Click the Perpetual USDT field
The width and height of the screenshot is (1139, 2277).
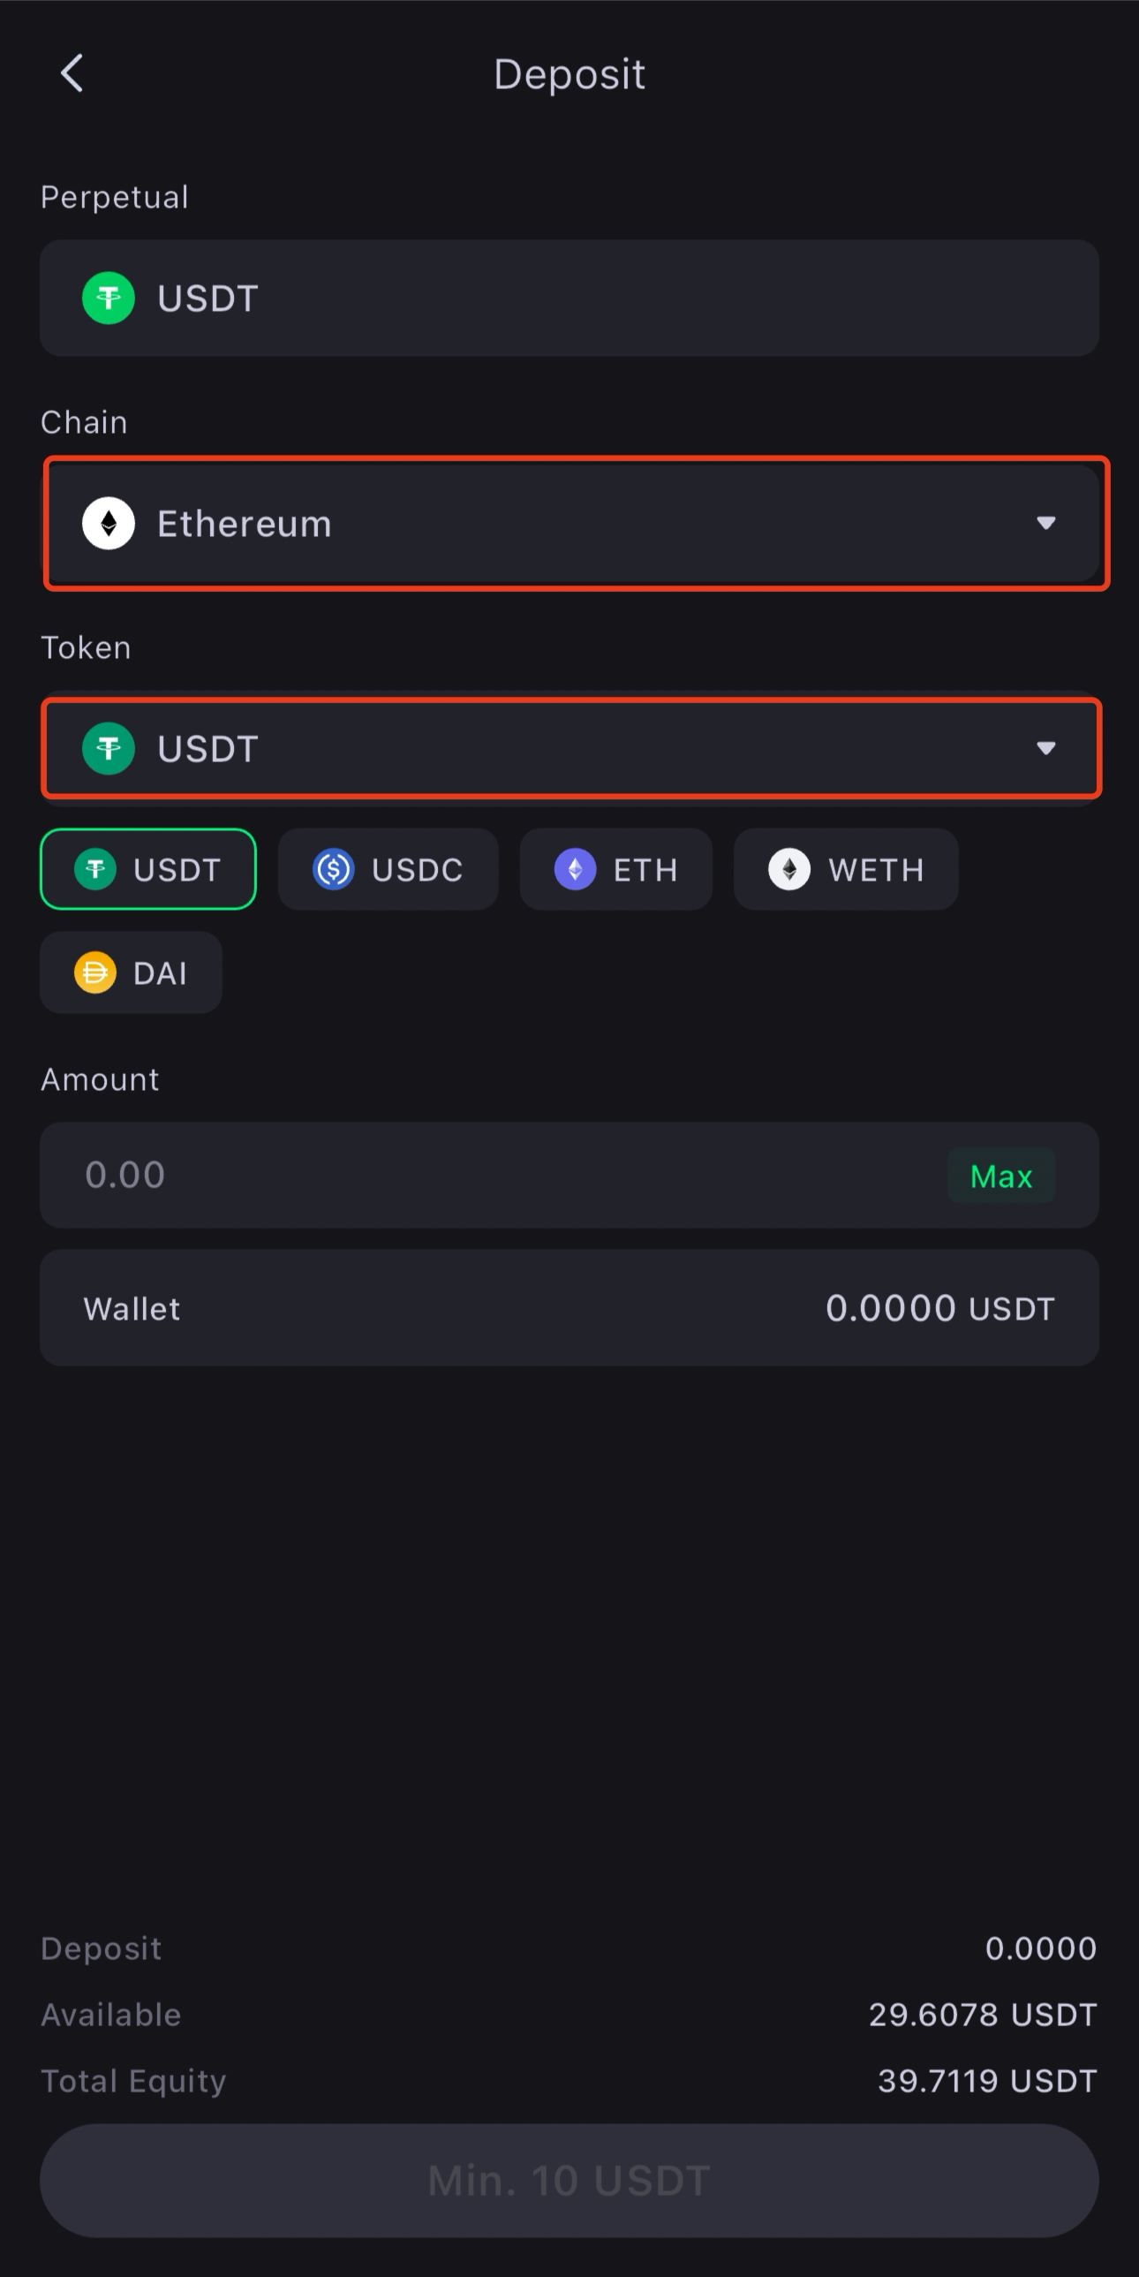[569, 299]
